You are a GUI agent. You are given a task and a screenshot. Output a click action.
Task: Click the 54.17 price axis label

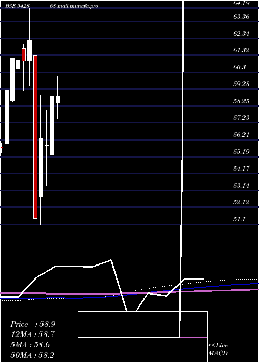[x=242, y=169]
